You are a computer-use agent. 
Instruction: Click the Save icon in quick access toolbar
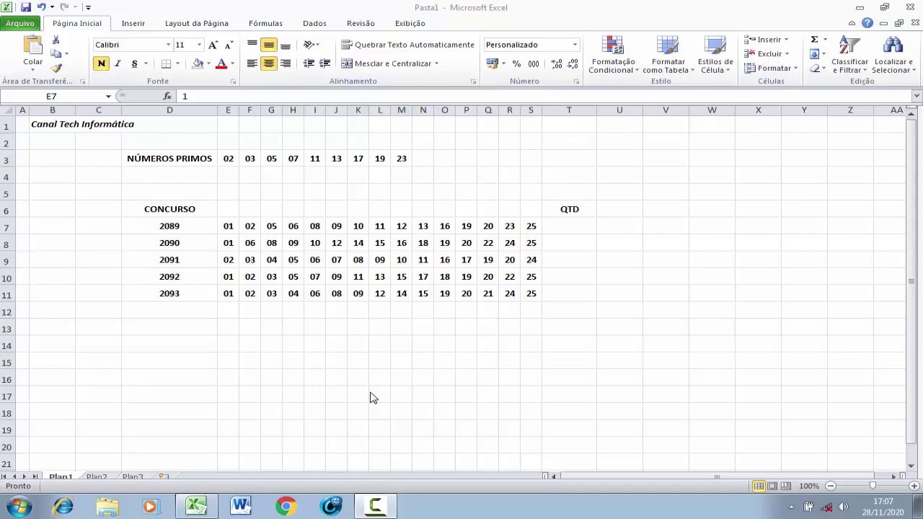point(26,7)
